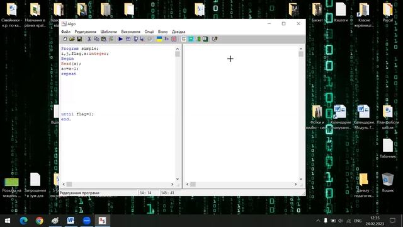Open the Шаблони menu
The width and height of the screenshot is (403, 227).
click(109, 32)
